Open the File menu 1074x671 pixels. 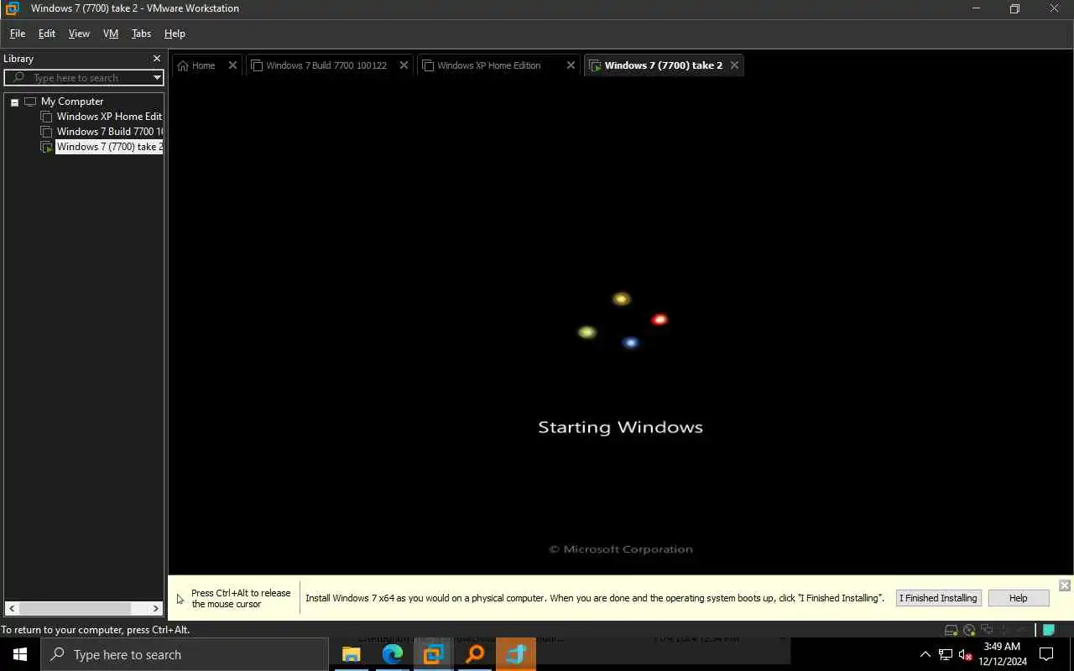(x=18, y=34)
